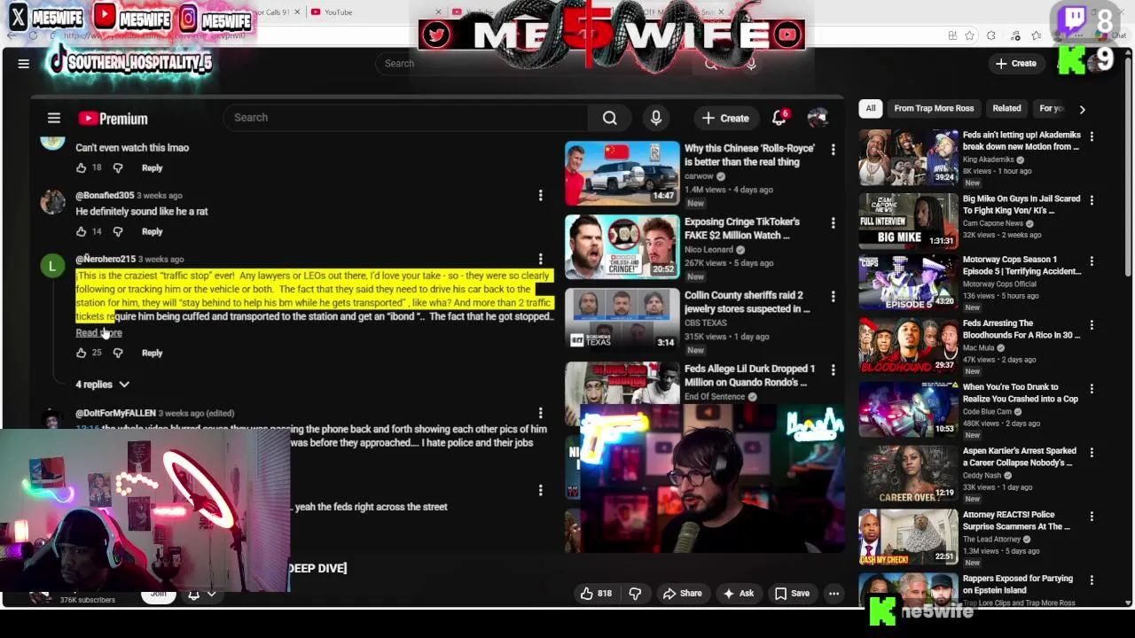Open Big Mike full interview thumbnail

tap(908, 221)
